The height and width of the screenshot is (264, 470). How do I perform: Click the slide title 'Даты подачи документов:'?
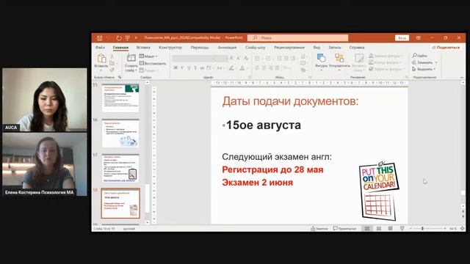pyautogui.click(x=290, y=101)
